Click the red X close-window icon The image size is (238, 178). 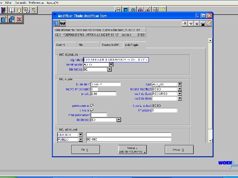[x=19, y=19]
